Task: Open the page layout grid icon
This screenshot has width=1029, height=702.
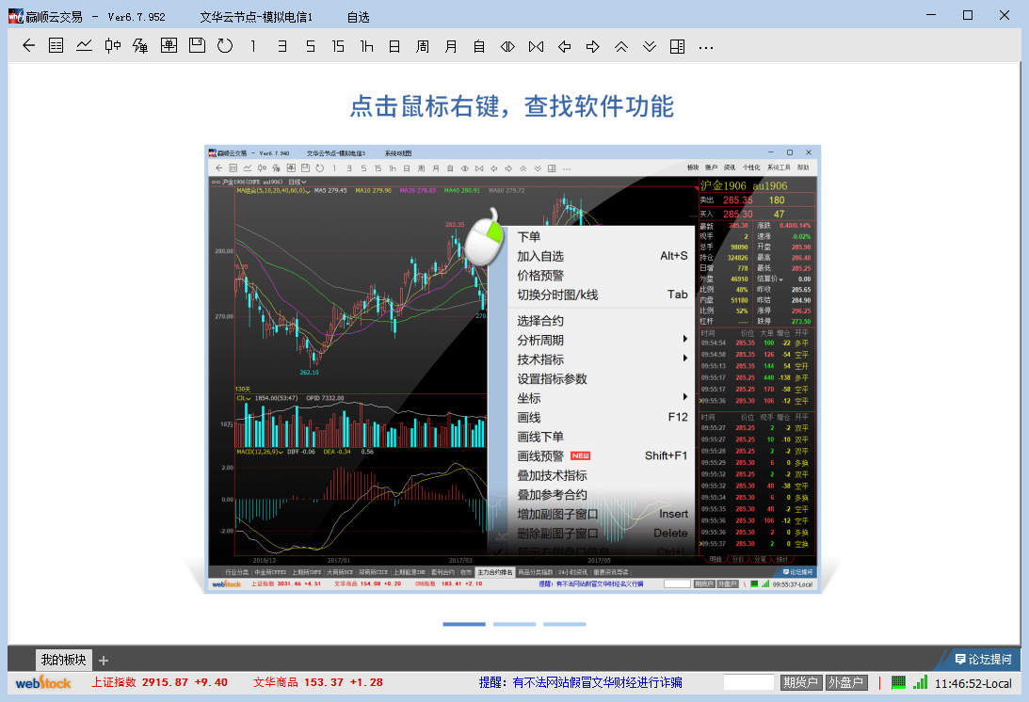Action: [x=677, y=46]
